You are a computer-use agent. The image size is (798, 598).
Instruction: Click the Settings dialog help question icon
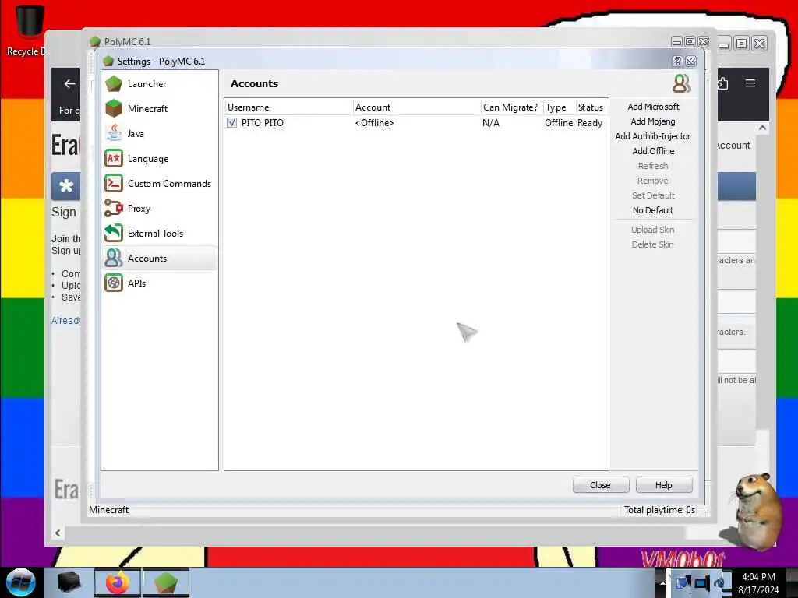[x=677, y=62]
